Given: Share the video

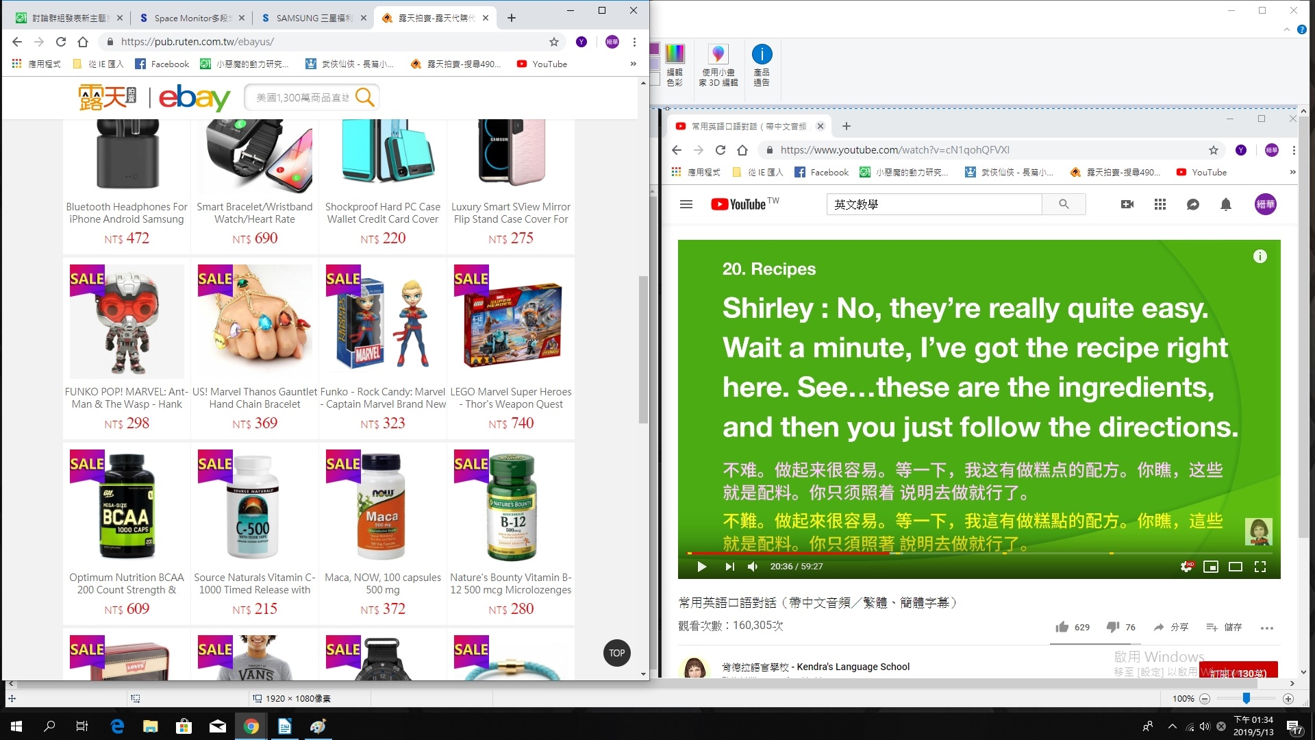Looking at the screenshot, I should (x=1170, y=627).
